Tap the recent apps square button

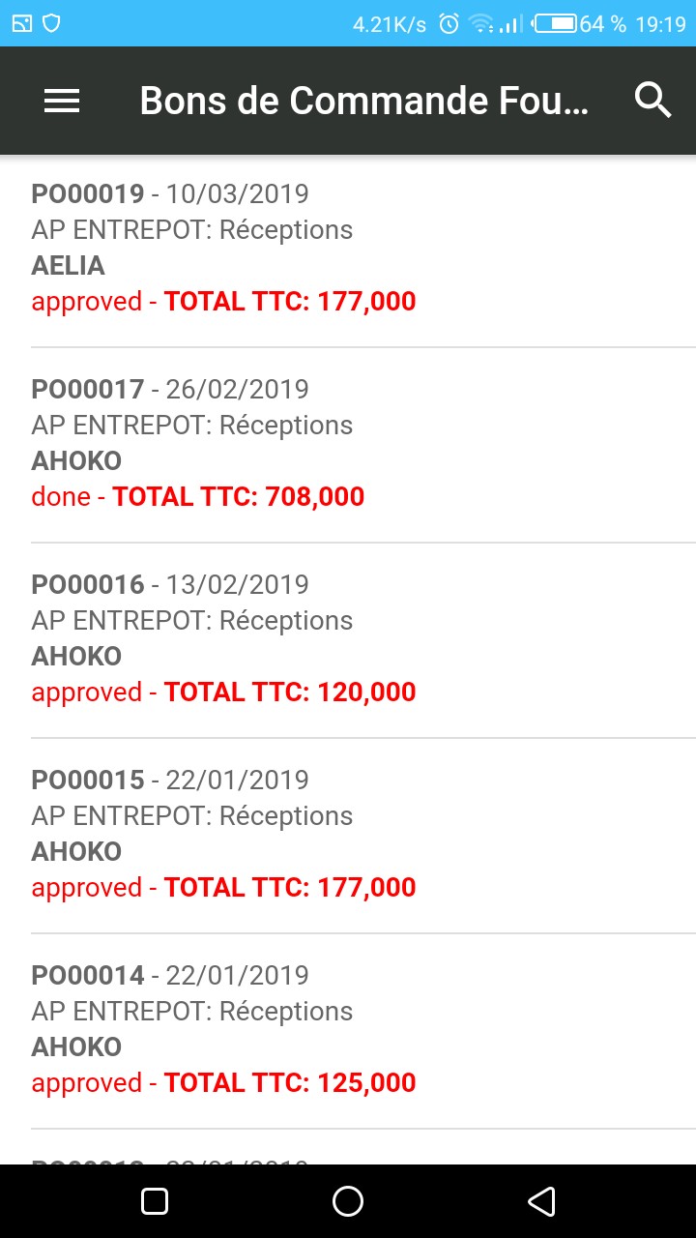[x=155, y=1201]
